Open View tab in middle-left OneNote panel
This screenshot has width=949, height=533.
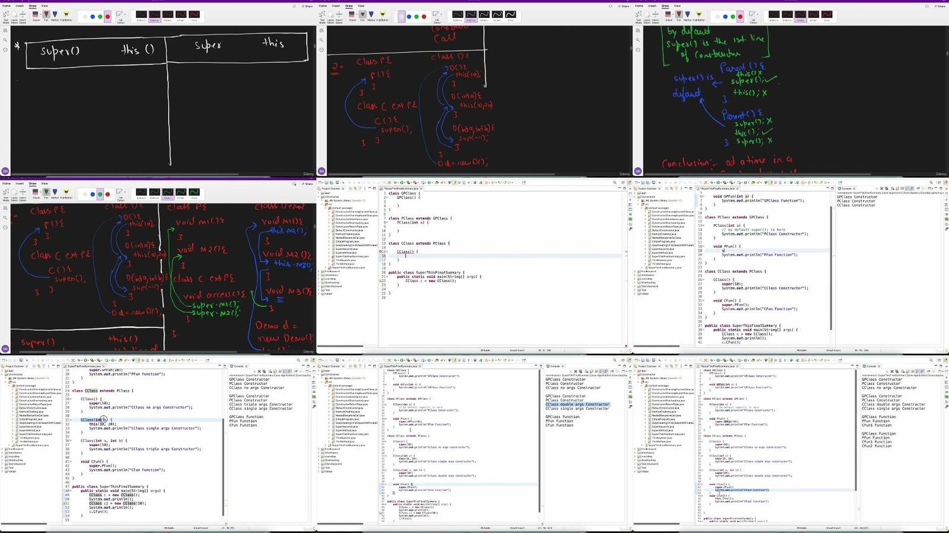click(x=44, y=184)
